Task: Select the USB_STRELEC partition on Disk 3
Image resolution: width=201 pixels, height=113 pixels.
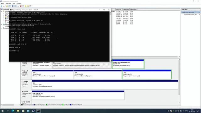Action: click(78, 95)
